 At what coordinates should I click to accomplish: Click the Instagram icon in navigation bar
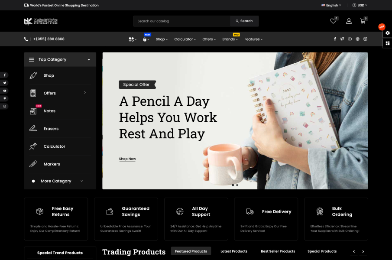coord(365,39)
